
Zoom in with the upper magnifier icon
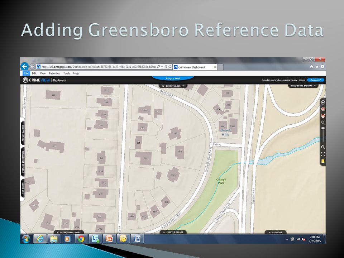323,123
